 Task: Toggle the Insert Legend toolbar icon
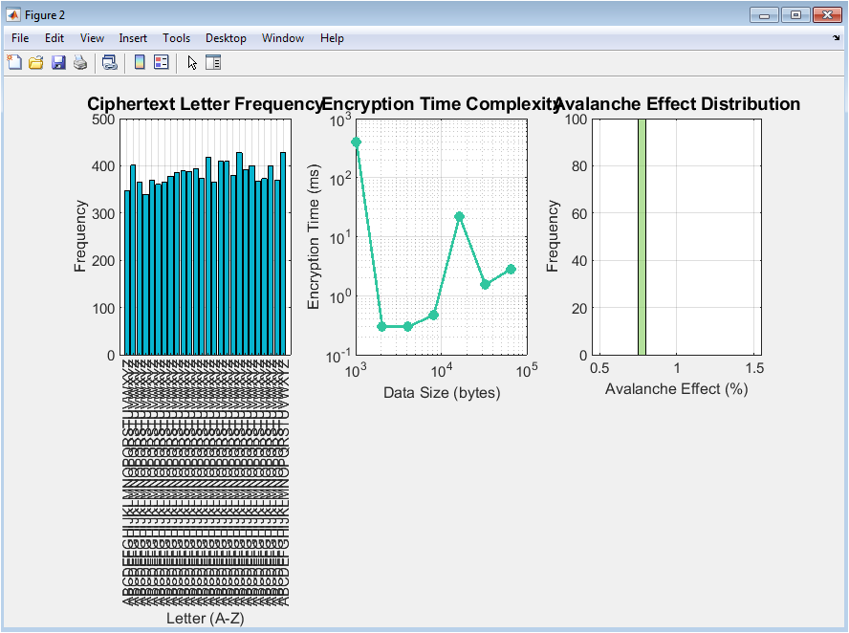pos(161,63)
